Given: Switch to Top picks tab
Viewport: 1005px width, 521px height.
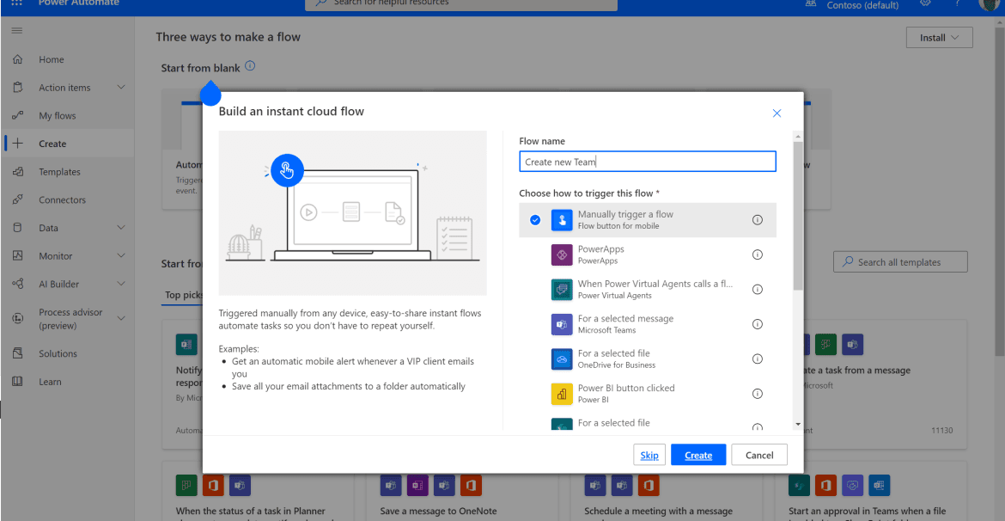Looking at the screenshot, I should (x=184, y=295).
